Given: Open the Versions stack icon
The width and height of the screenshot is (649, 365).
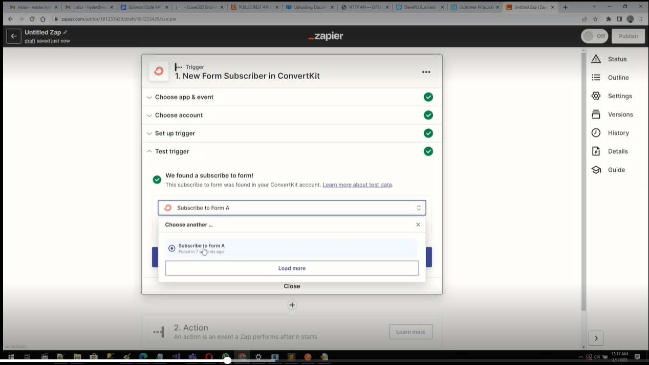Looking at the screenshot, I should 596,114.
